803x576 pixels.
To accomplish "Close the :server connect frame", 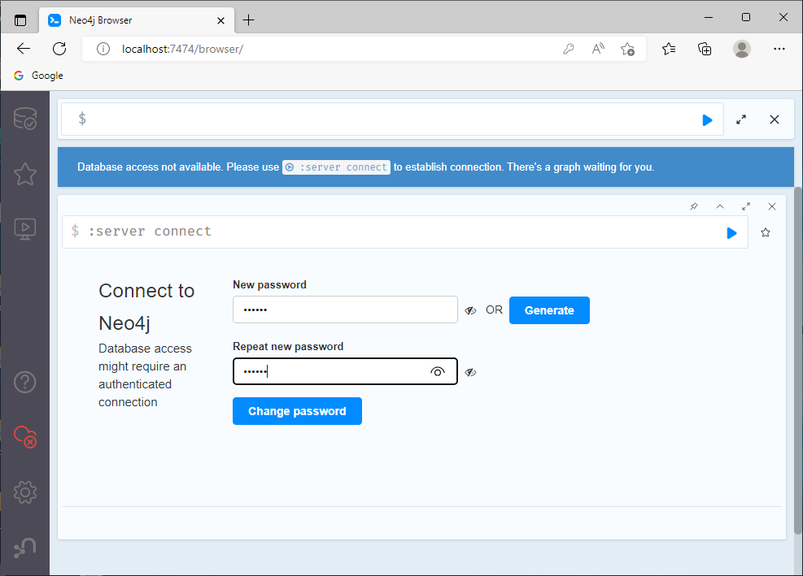I will pyautogui.click(x=772, y=206).
